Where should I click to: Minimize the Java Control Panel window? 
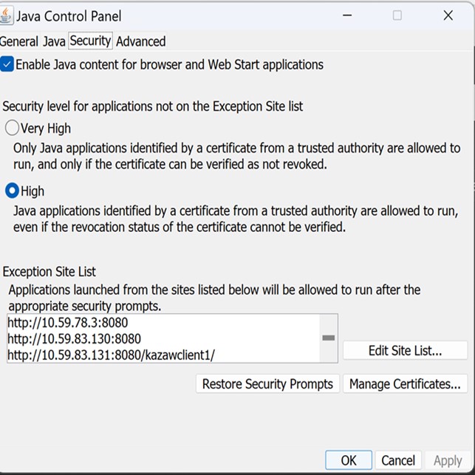pos(347,16)
